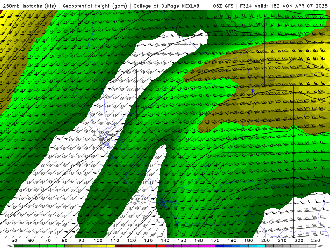Screen dimensions: 330x248
Task: Click the 90 label on the color scale
Action: click(x=81, y=241)
